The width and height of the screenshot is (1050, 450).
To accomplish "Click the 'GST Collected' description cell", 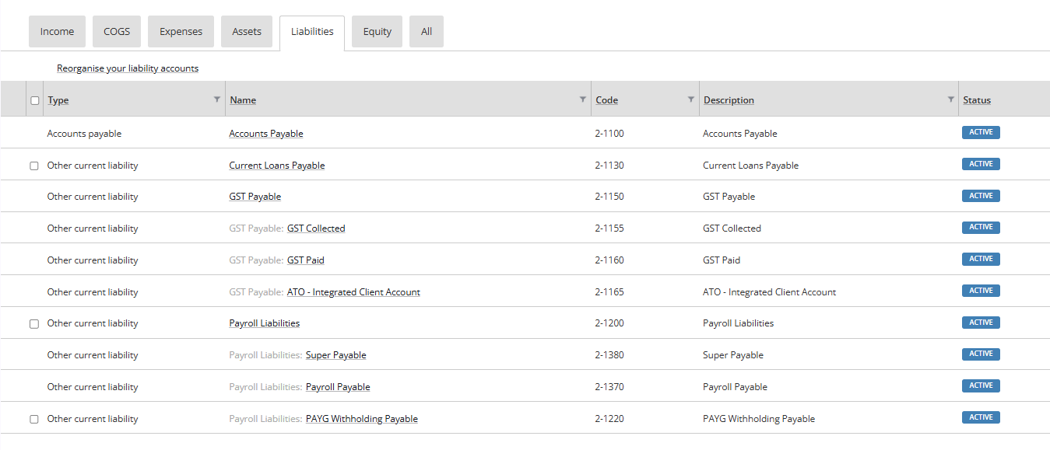I will [x=732, y=228].
